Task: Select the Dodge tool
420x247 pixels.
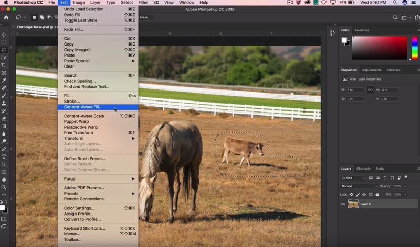Action: pyautogui.click(x=4, y=141)
